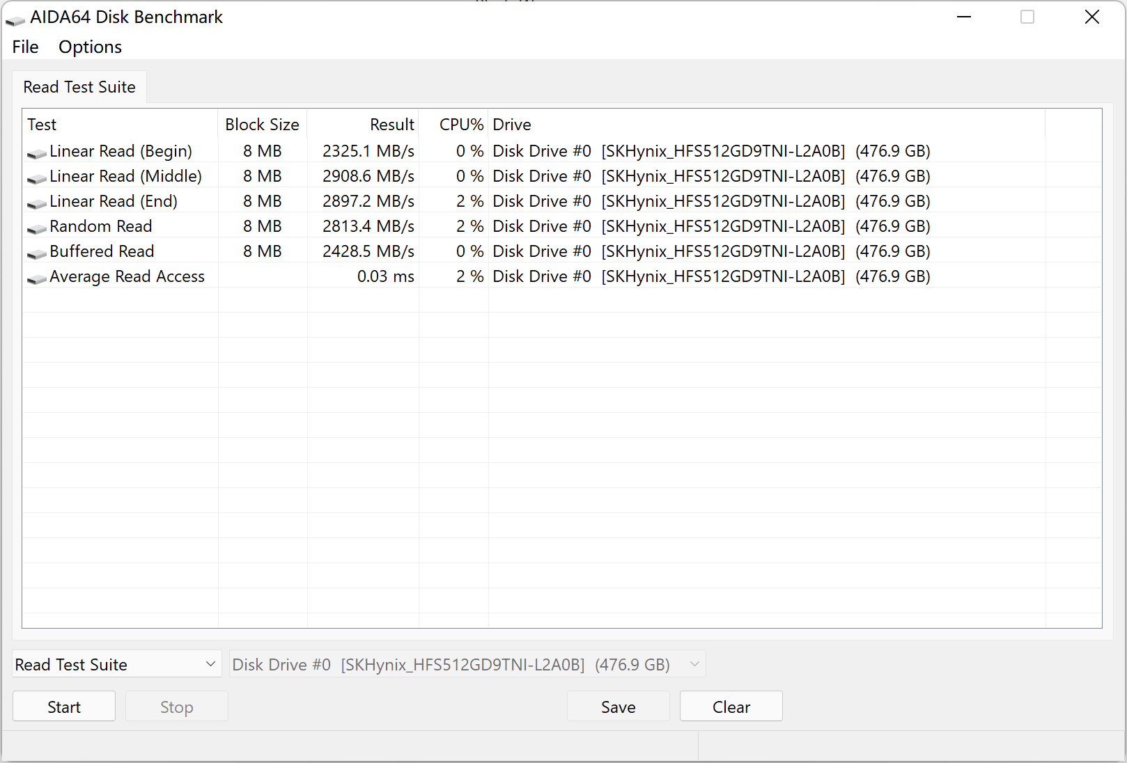Click the 8 MB block size in Random Read row

coord(263,226)
